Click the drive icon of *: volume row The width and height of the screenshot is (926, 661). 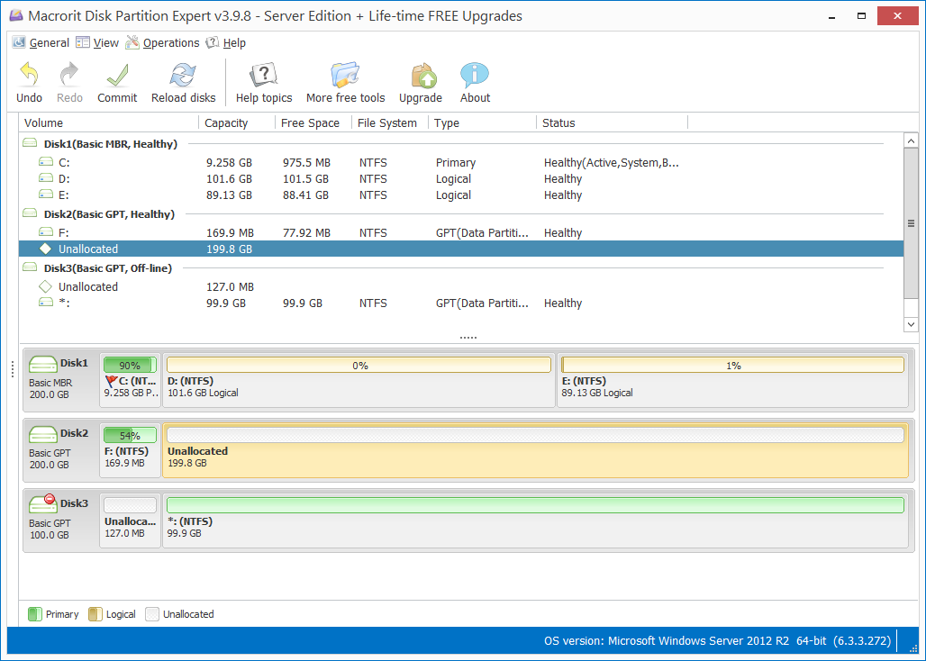[45, 303]
